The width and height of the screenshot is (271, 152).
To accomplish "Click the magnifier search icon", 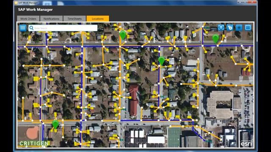I will [31, 28].
